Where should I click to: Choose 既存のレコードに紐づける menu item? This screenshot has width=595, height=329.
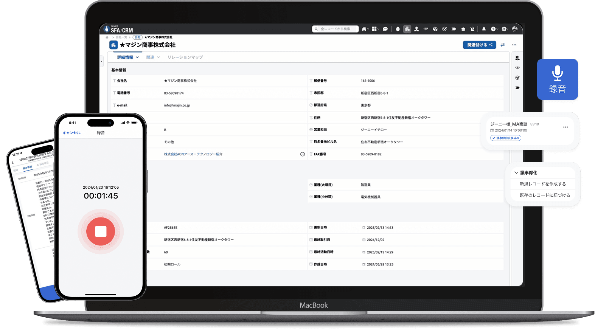click(545, 196)
